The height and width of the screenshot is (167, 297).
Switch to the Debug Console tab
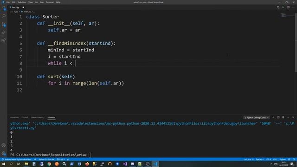(38, 117)
